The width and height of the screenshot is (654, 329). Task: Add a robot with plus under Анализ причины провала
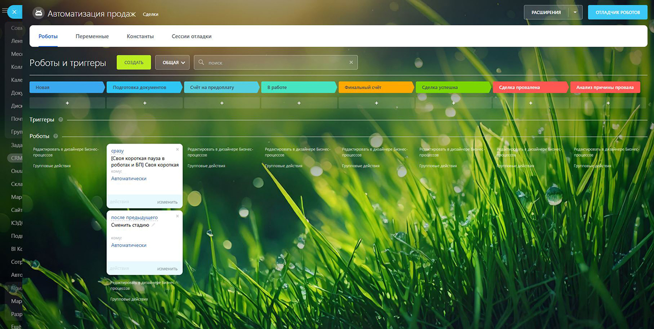pos(608,103)
